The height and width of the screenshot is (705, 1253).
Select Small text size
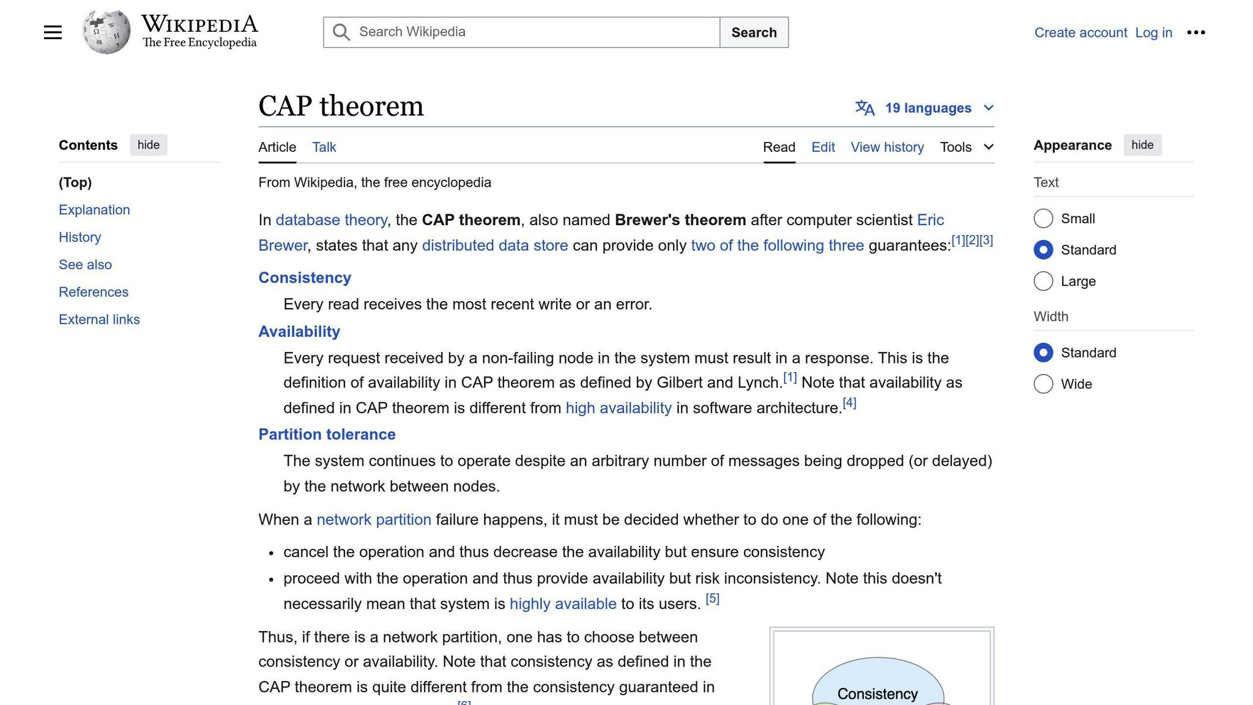[1043, 218]
